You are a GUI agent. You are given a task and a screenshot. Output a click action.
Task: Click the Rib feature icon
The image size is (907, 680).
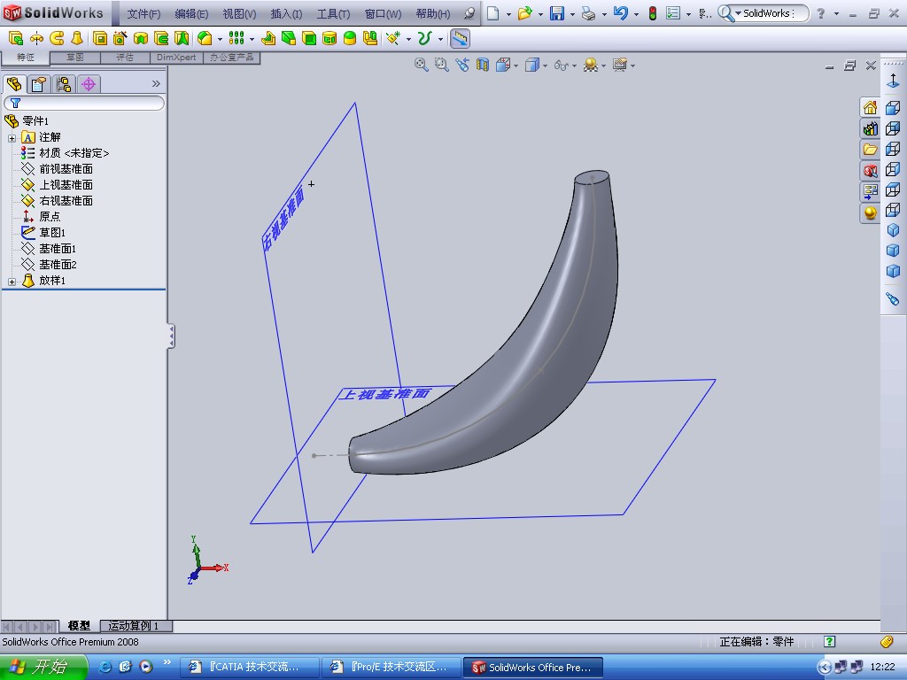[x=267, y=38]
